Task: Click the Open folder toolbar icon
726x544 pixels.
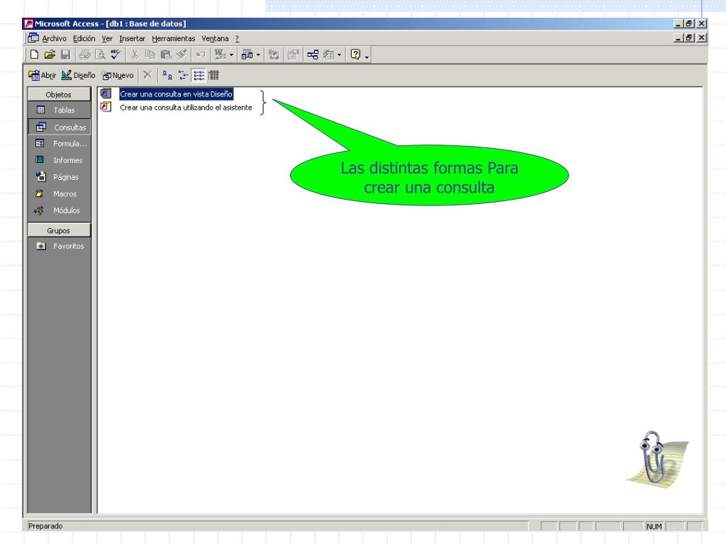Action: tap(50, 55)
